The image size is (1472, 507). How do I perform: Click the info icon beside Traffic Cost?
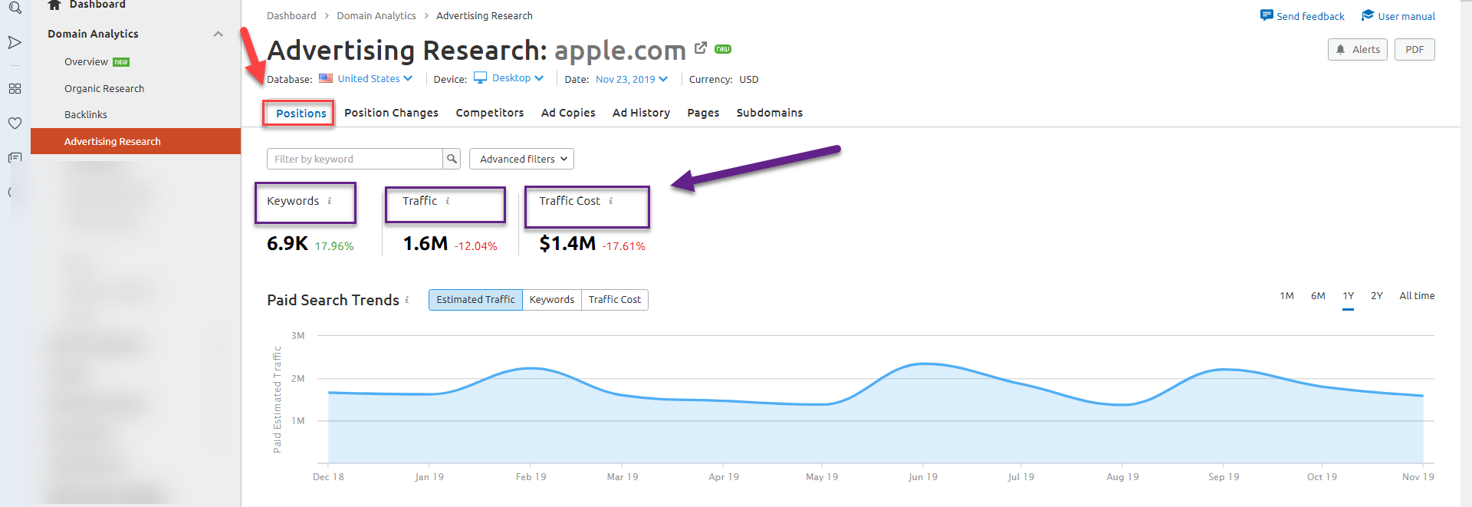click(x=611, y=201)
